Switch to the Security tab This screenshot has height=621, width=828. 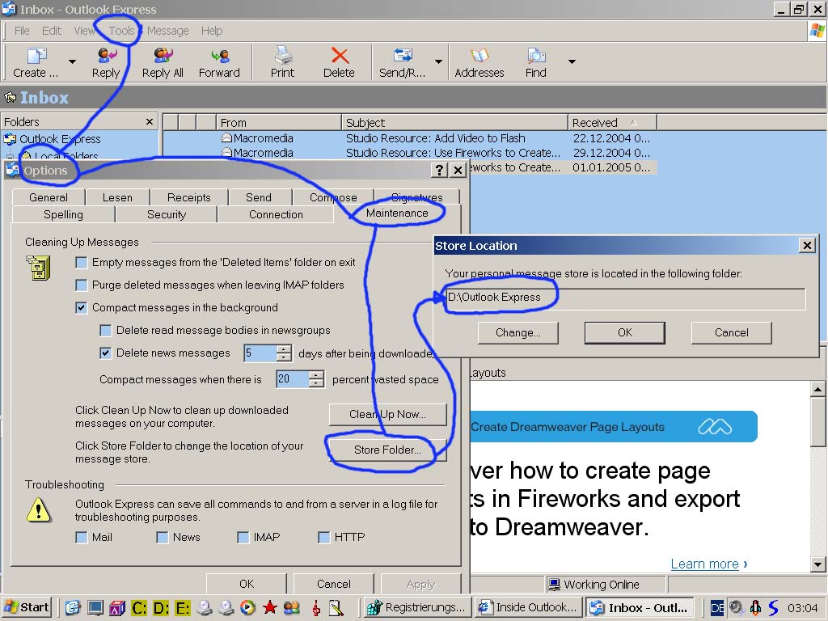pyautogui.click(x=167, y=214)
